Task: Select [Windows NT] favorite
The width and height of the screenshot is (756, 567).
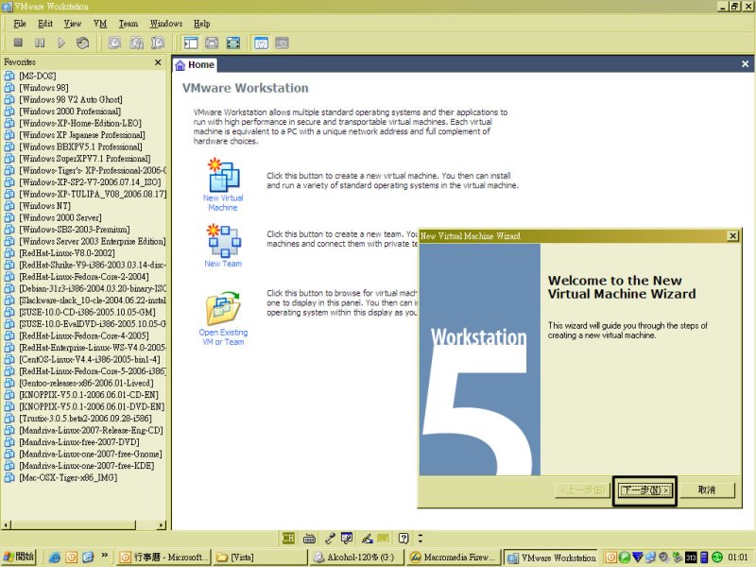Action: coord(44,205)
